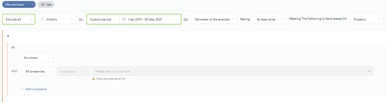The width and height of the screenshot is (386, 102).
Task: Click the Add a property link
Action: (x=36, y=89)
